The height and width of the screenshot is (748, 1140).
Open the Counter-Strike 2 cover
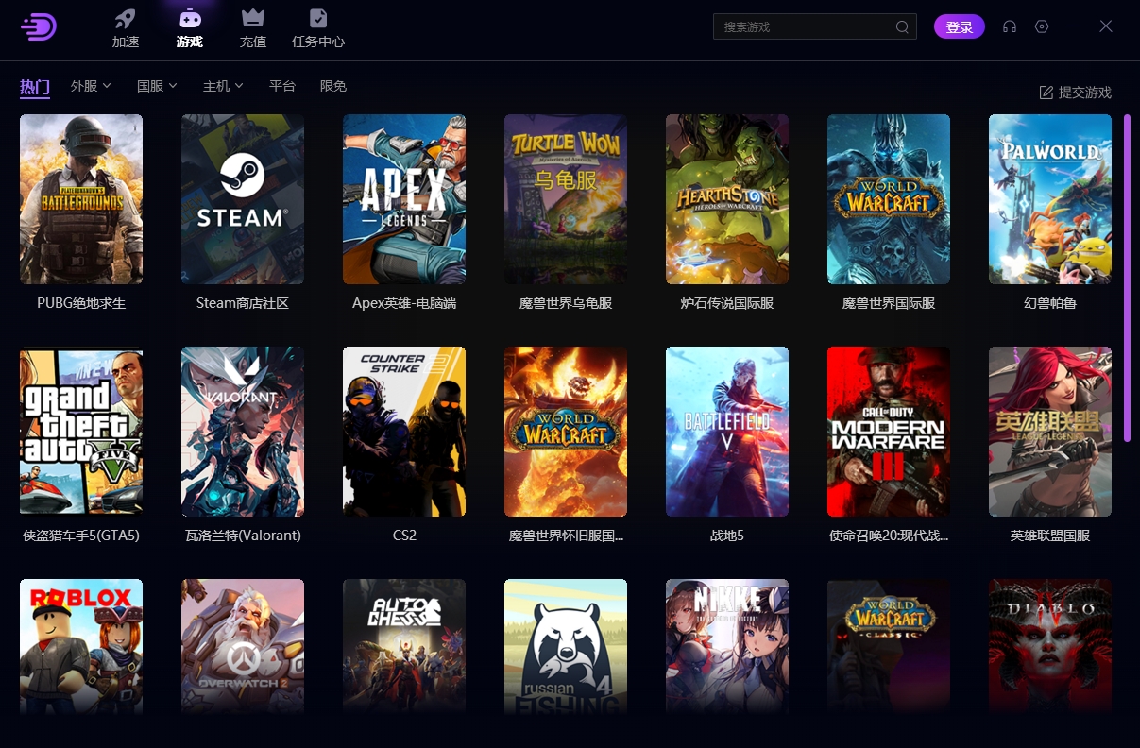point(404,432)
